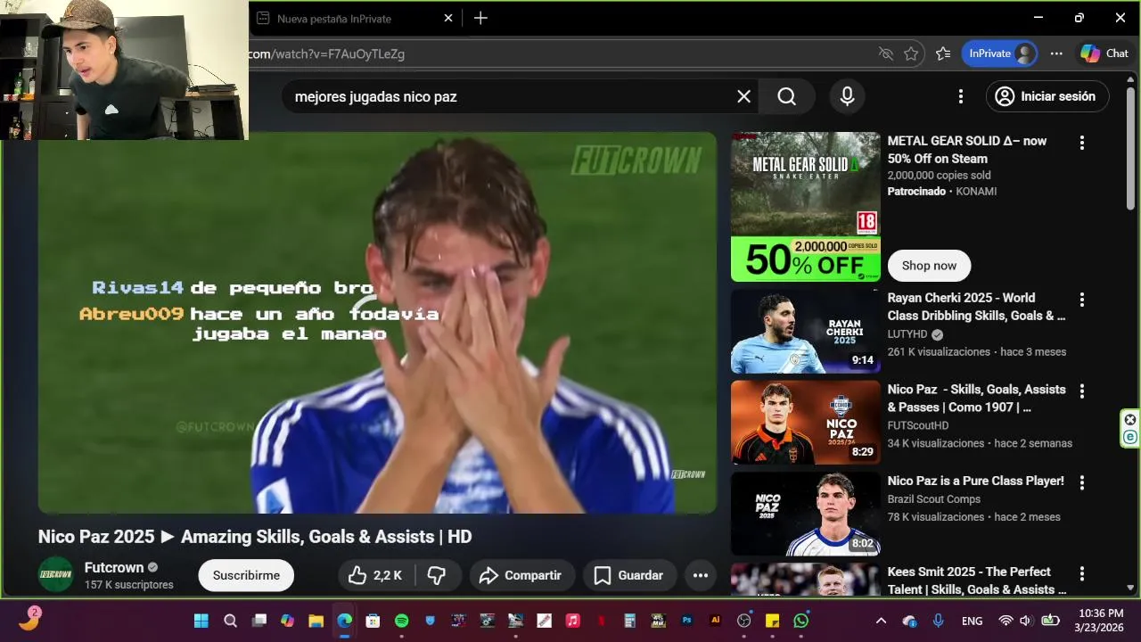The image size is (1141, 642).
Task: Open options menu for the FUTScoutHD video
Action: click(1081, 391)
